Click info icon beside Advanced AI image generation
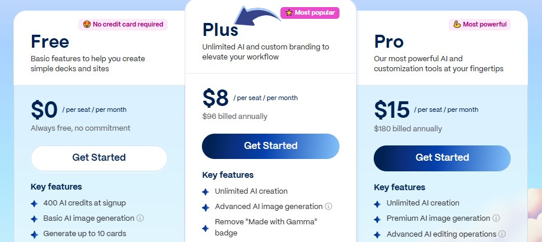This screenshot has height=242, width=542. 328,207
